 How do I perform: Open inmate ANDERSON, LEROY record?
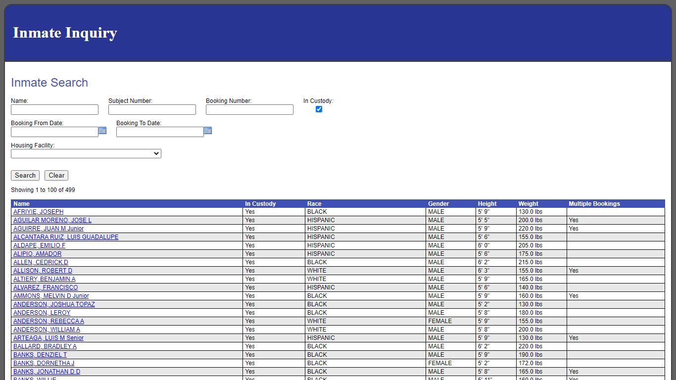(x=42, y=313)
